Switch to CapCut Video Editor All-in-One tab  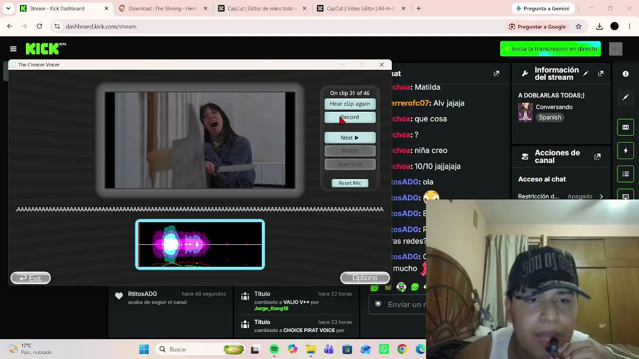click(361, 8)
